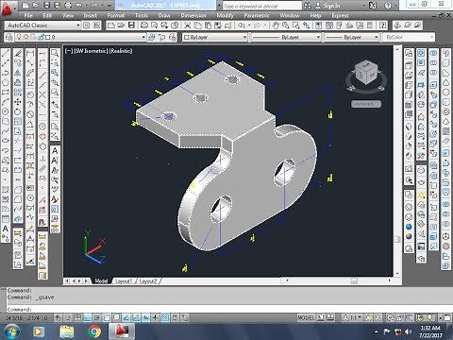Click the Realistic visual style label
The height and width of the screenshot is (340, 453).
121,51
